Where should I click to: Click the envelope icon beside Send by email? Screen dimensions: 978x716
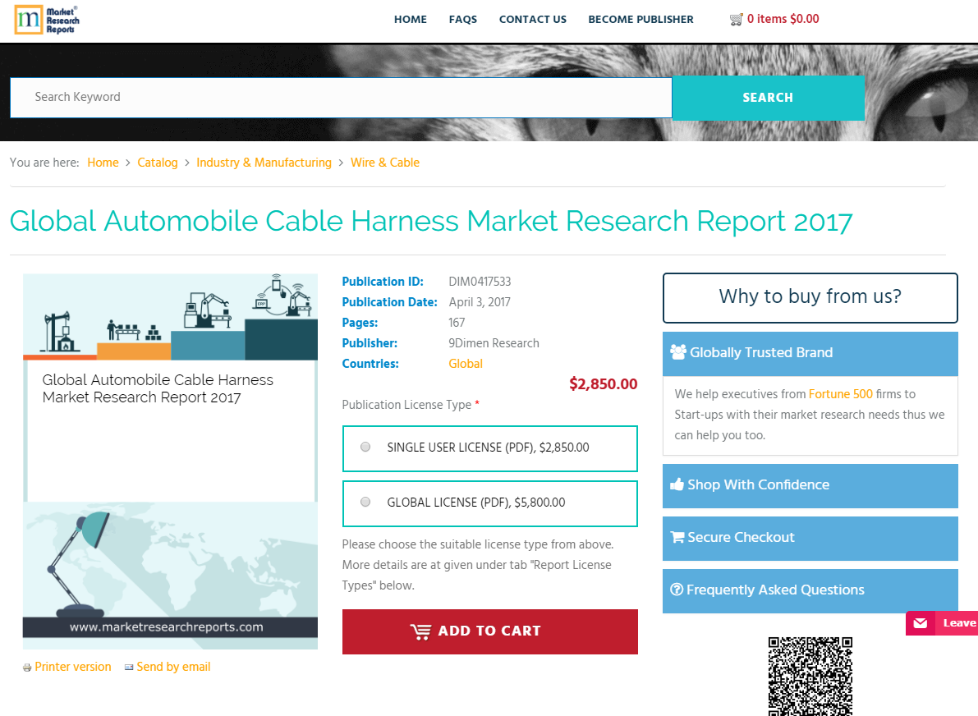coord(129,668)
